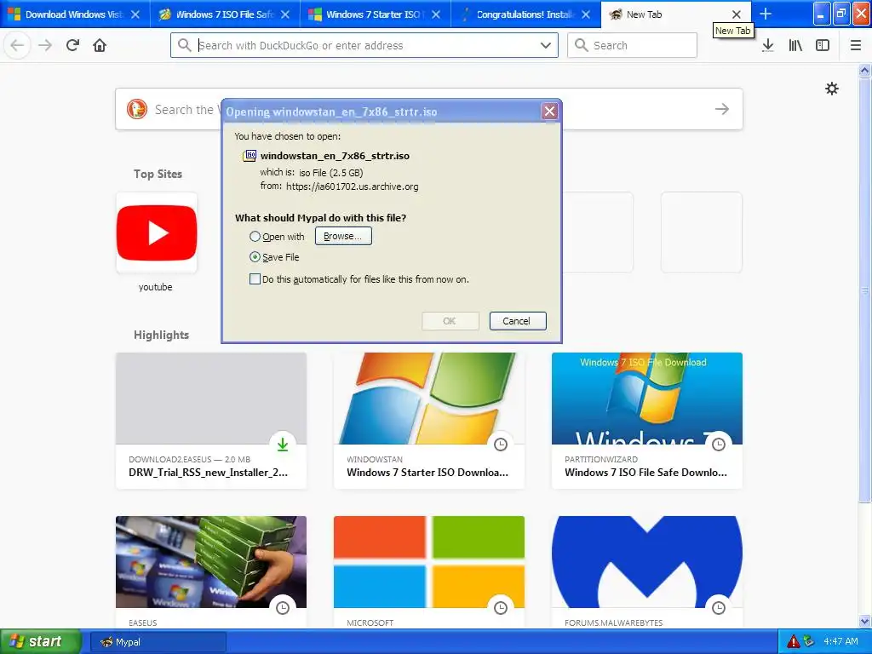This screenshot has width=872, height=654.
Task: Click the network tray icon
Action: pos(809,641)
